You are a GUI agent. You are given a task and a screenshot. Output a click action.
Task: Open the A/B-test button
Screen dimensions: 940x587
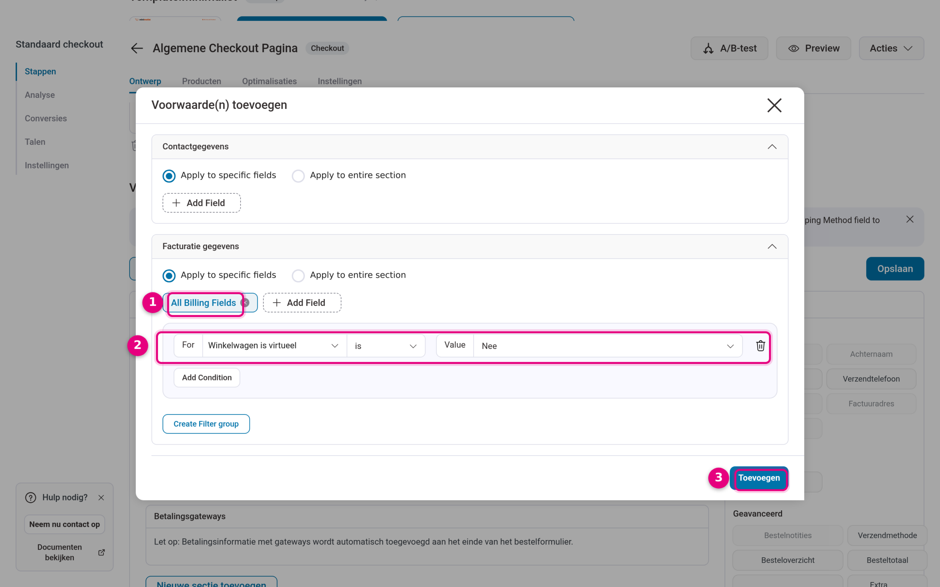[729, 48]
